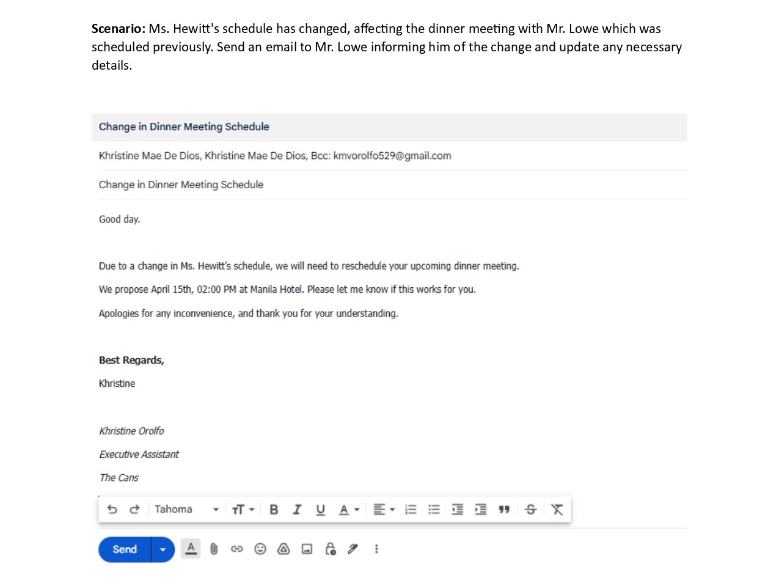Click the Redo arrow in formatting toolbar
Screen dimensions: 779x586
coord(135,510)
